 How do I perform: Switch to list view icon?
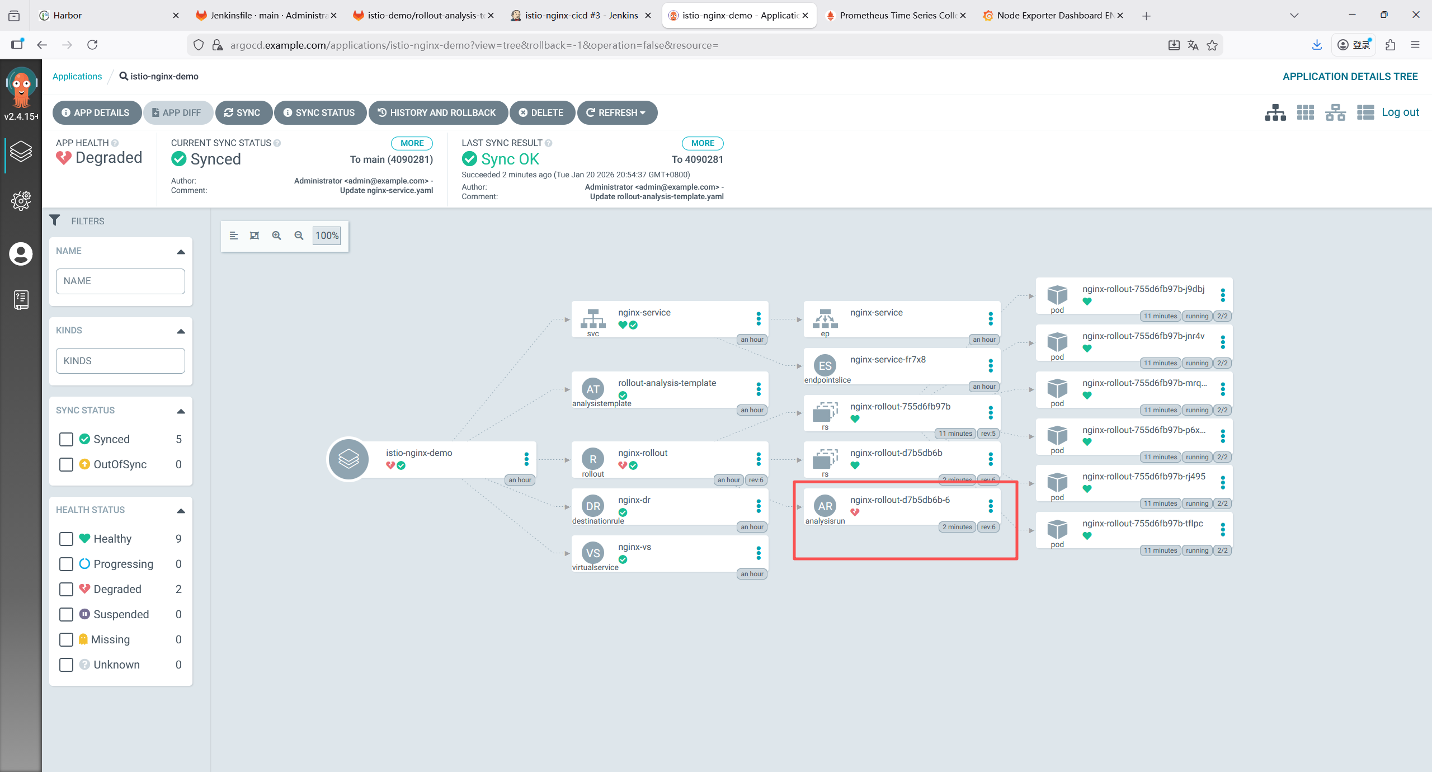(1365, 112)
